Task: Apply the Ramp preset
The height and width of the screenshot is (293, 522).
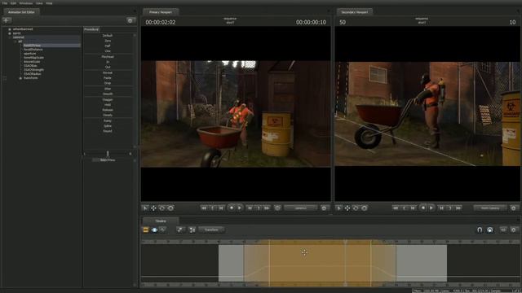Action: pyautogui.click(x=108, y=121)
